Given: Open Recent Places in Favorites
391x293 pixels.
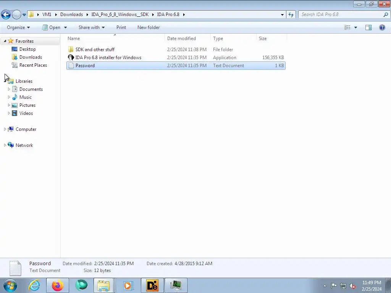Looking at the screenshot, I should coord(33,65).
